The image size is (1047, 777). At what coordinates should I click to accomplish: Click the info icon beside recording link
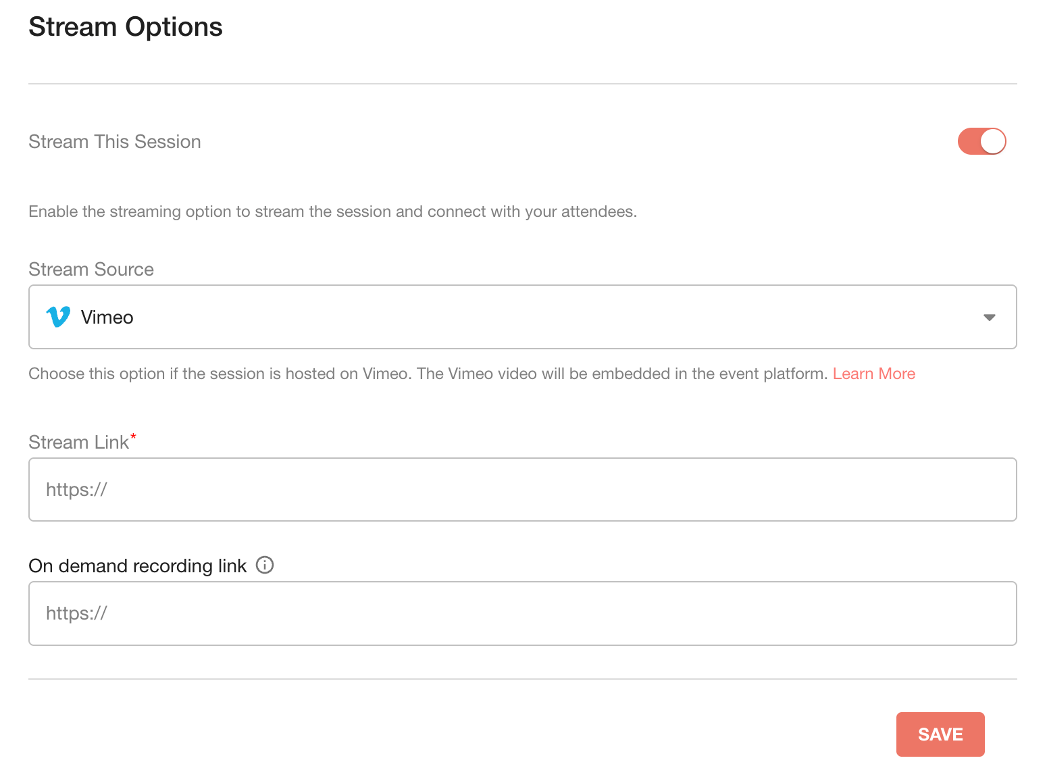[x=265, y=565]
